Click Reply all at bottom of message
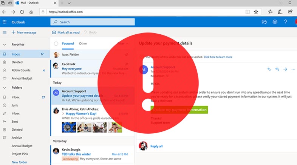The height and width of the screenshot is (165, 297). (x=156, y=146)
